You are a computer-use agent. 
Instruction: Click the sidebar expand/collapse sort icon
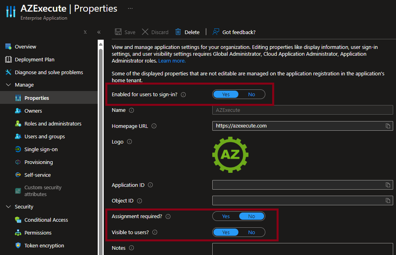(x=85, y=32)
